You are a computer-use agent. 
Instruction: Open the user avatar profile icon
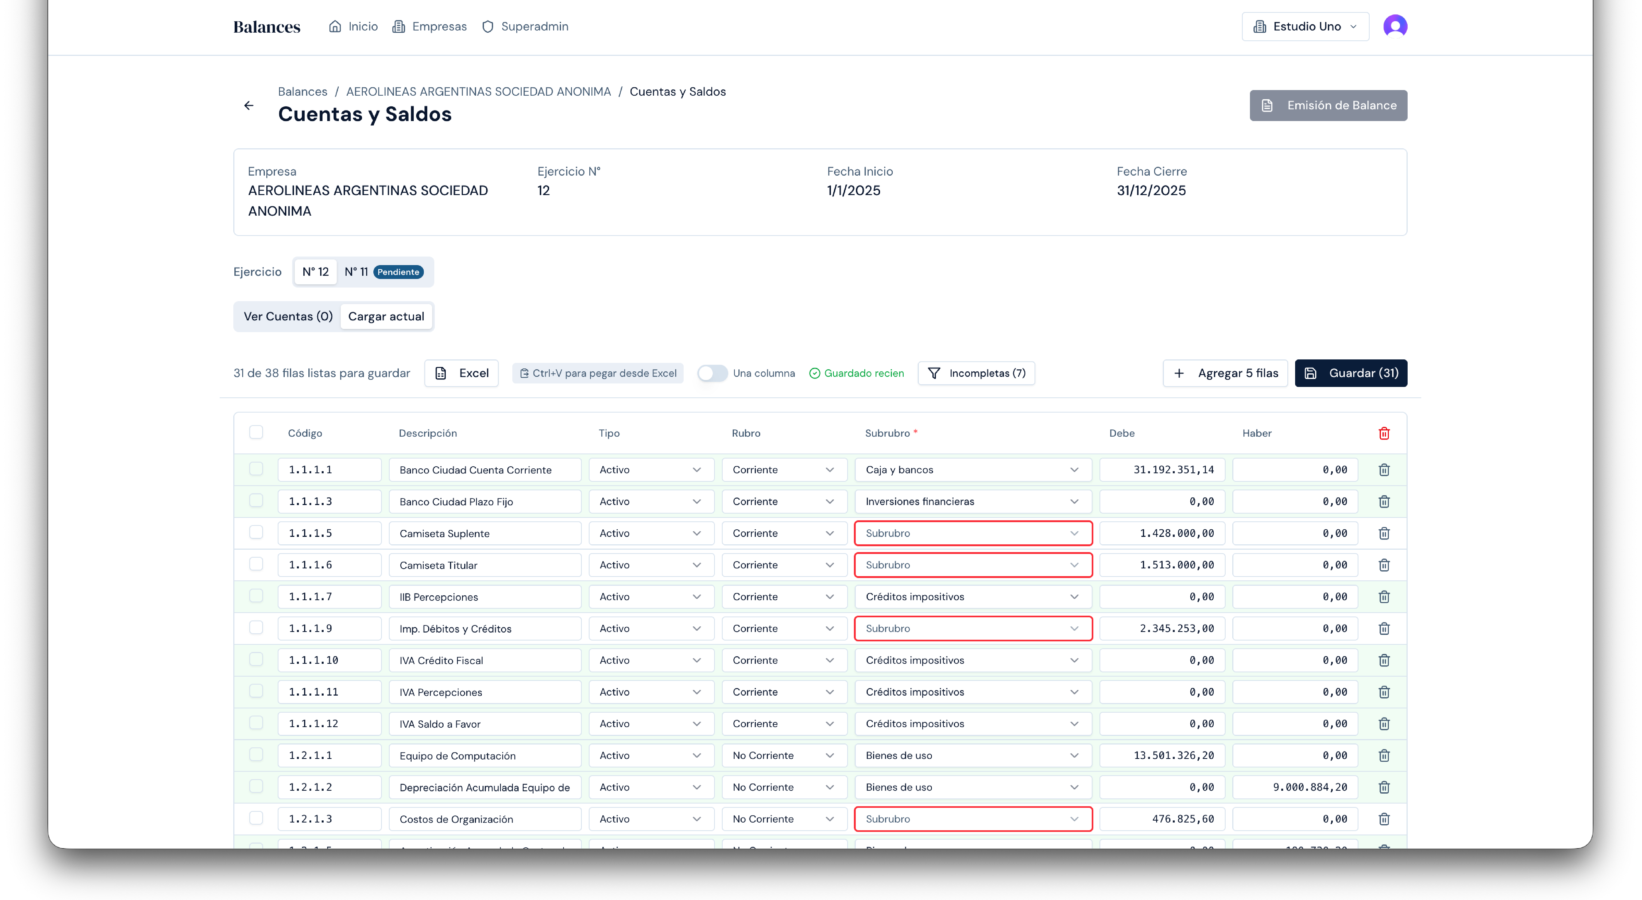click(x=1395, y=26)
